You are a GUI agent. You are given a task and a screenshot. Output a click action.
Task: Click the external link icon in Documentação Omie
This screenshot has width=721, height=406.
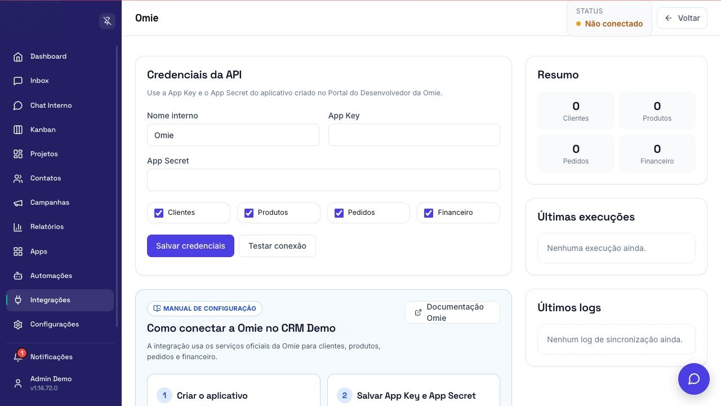point(418,312)
